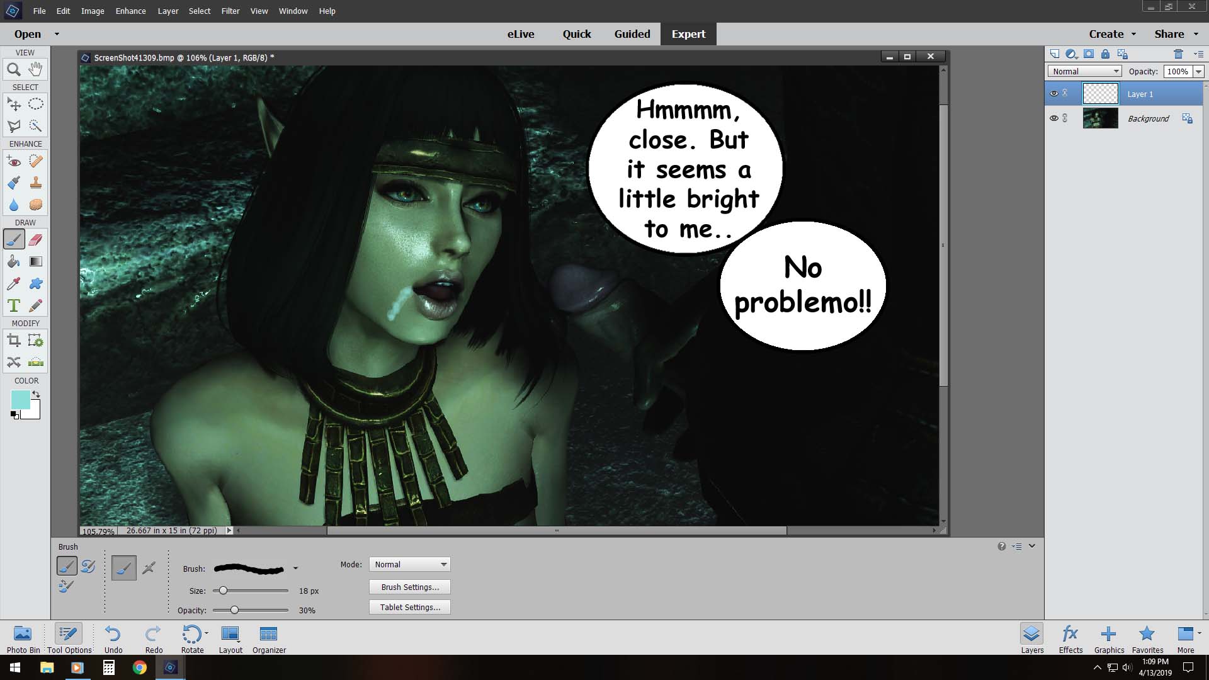
Task: Toggle lock transparent pixels in Layers panel
Action: point(1122,54)
